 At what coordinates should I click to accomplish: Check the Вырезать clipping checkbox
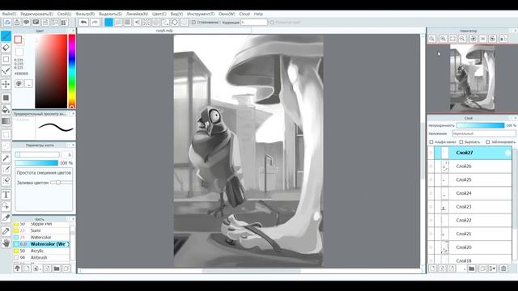click(x=461, y=142)
